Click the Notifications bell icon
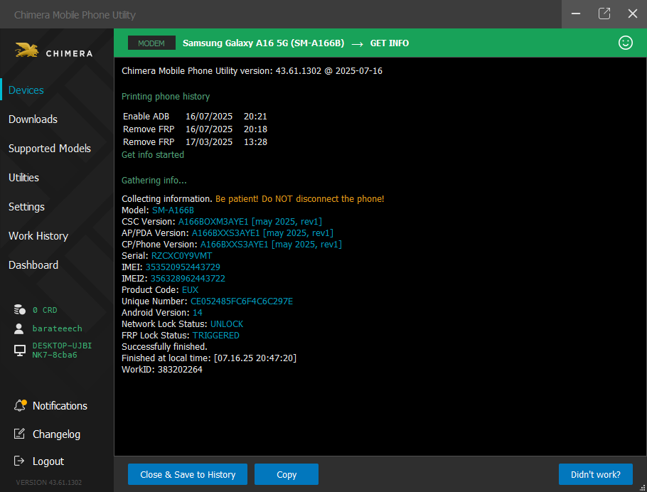 (20, 405)
